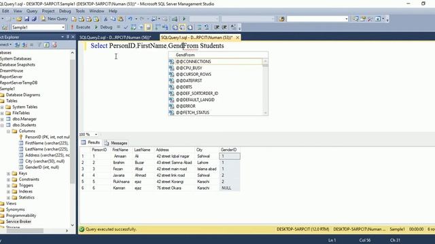Click the Open File folder icon
This screenshot has width=435, height=244.
19,19
